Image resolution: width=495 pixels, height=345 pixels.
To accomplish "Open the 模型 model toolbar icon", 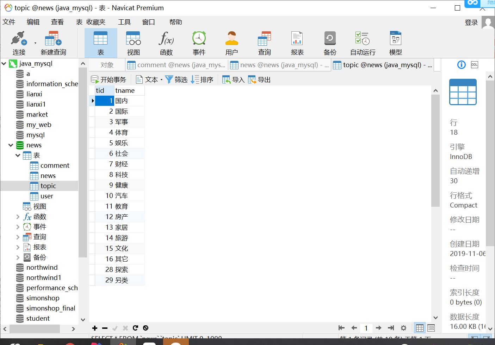I will [396, 43].
